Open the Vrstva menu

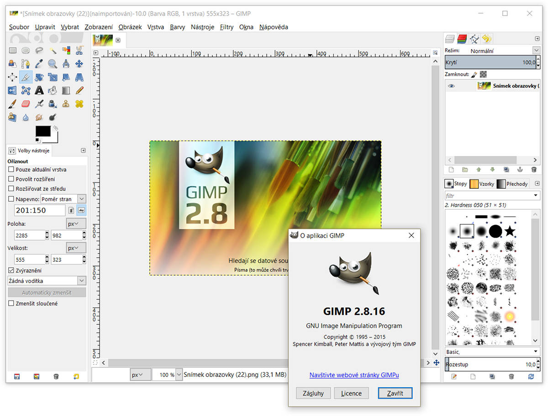point(156,27)
